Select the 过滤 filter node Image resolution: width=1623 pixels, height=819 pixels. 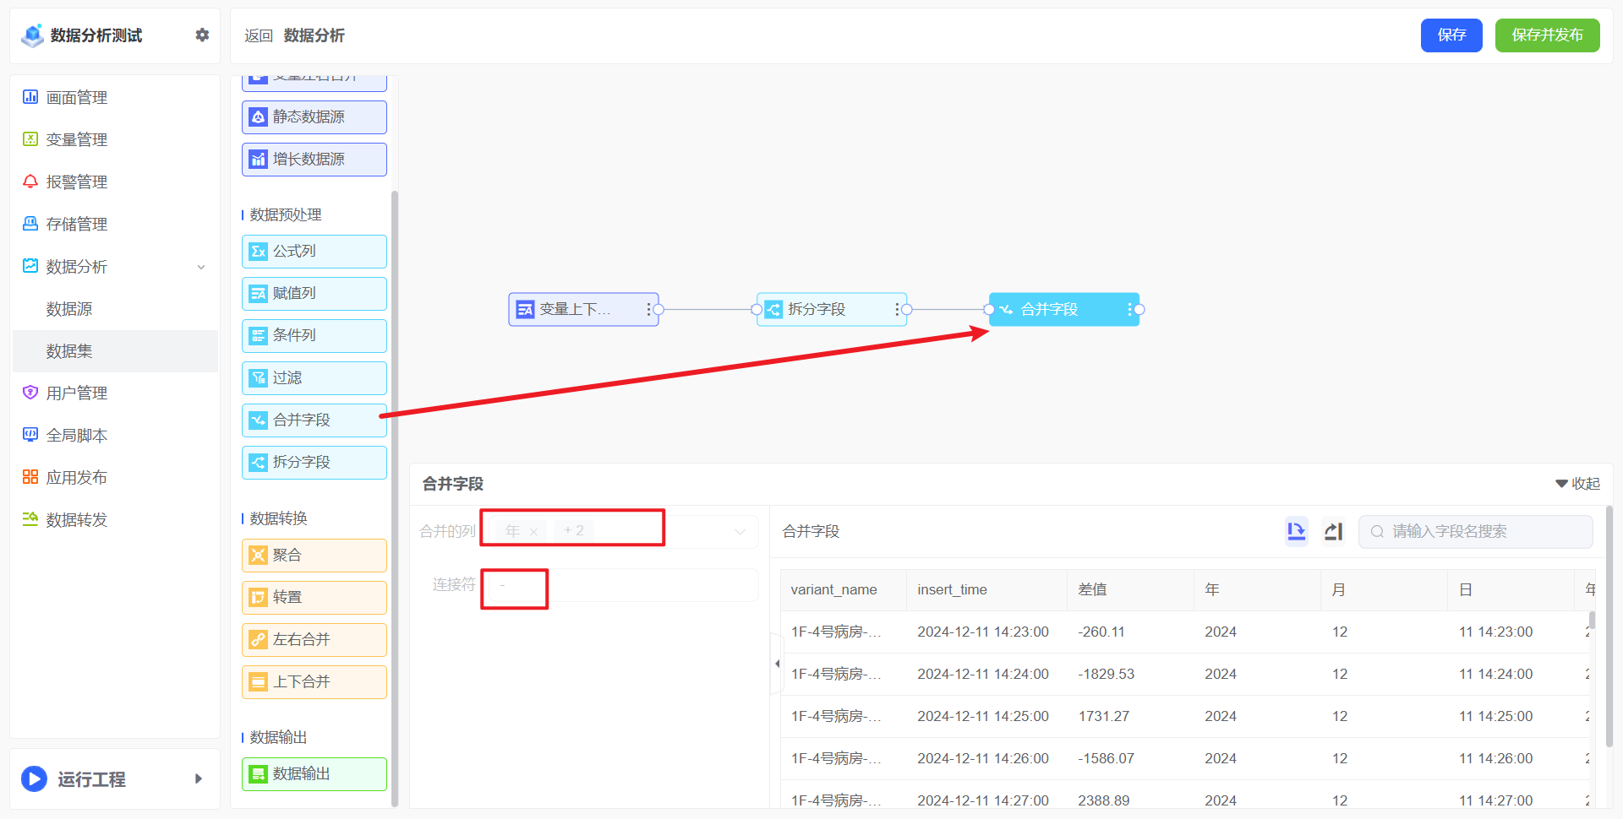click(314, 378)
